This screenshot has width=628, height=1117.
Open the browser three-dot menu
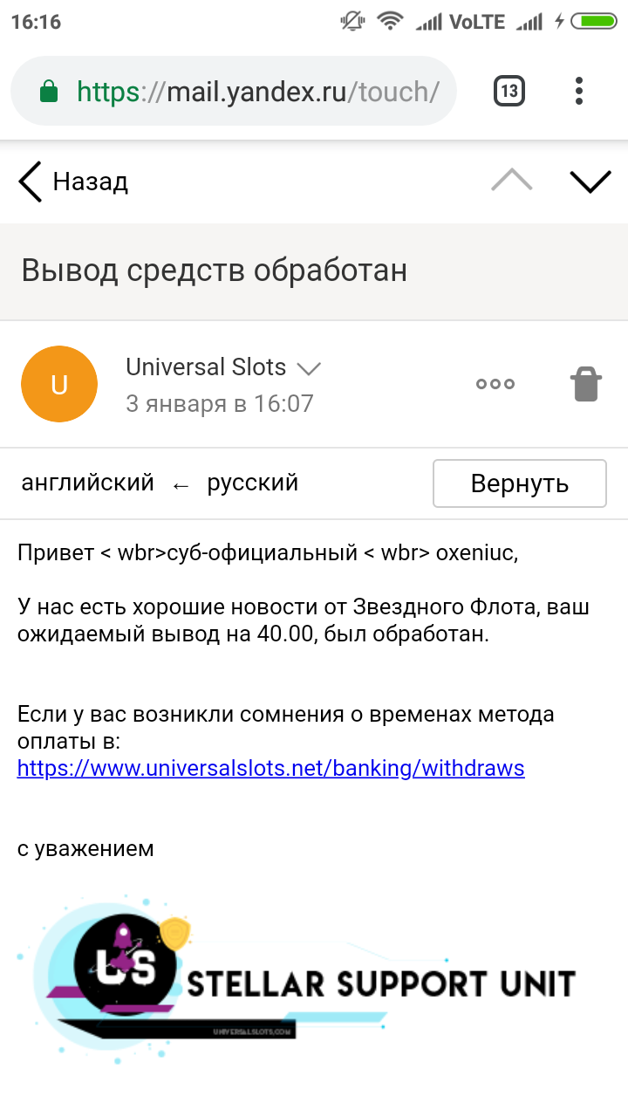click(x=579, y=91)
